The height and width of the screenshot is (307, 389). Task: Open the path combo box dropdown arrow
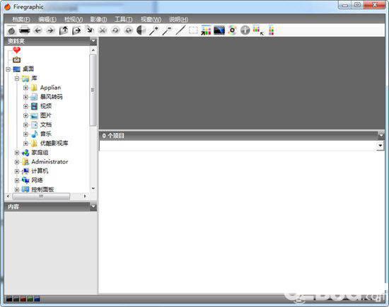tap(380, 146)
